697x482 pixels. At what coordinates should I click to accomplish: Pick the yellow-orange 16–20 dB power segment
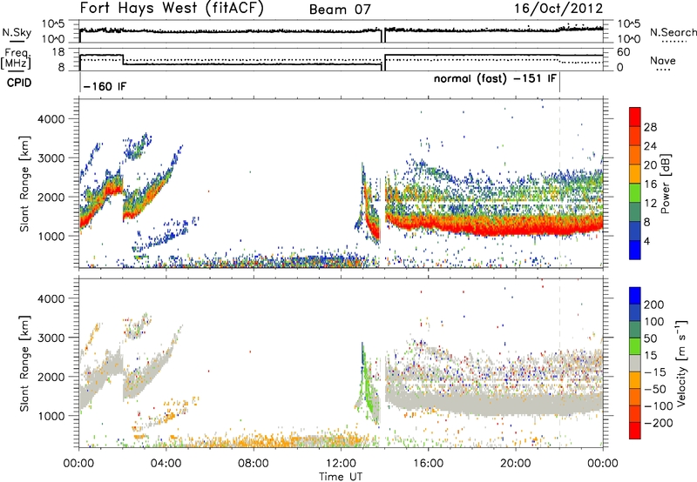[x=635, y=174]
